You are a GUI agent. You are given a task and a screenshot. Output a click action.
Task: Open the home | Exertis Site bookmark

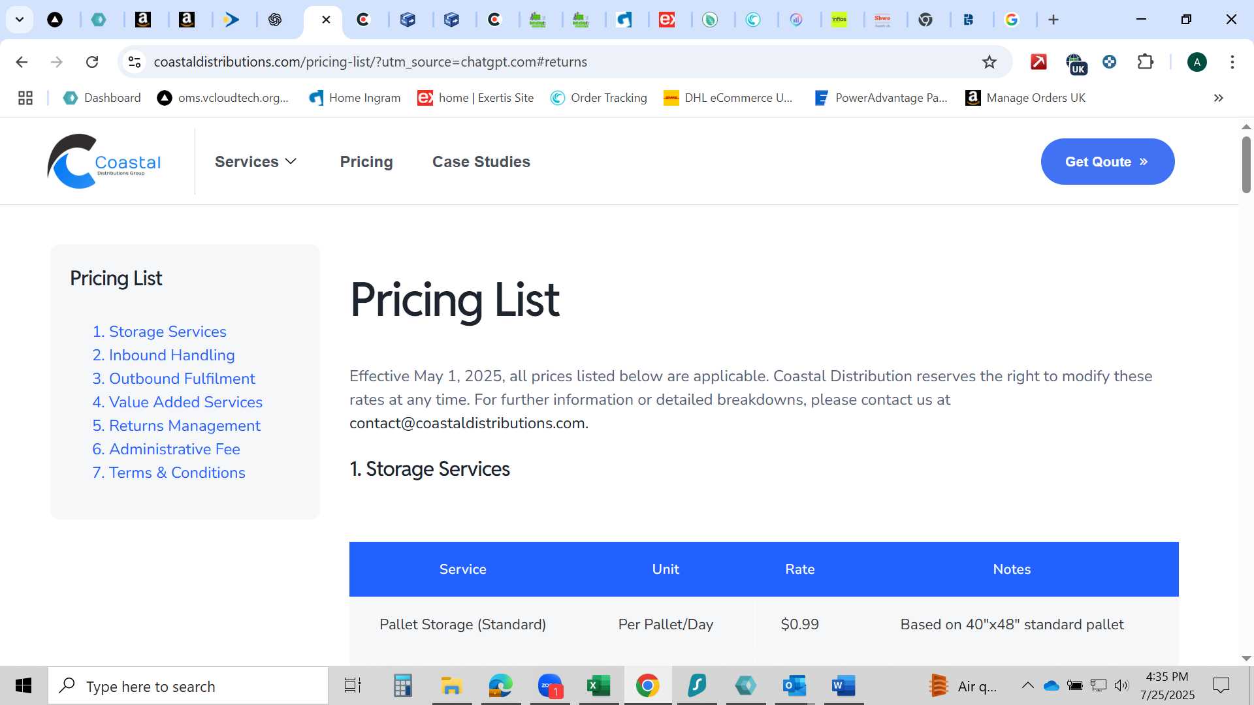(x=475, y=98)
